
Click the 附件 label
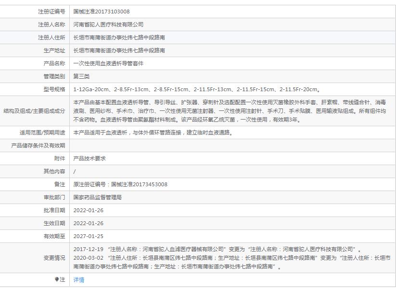click(60, 158)
